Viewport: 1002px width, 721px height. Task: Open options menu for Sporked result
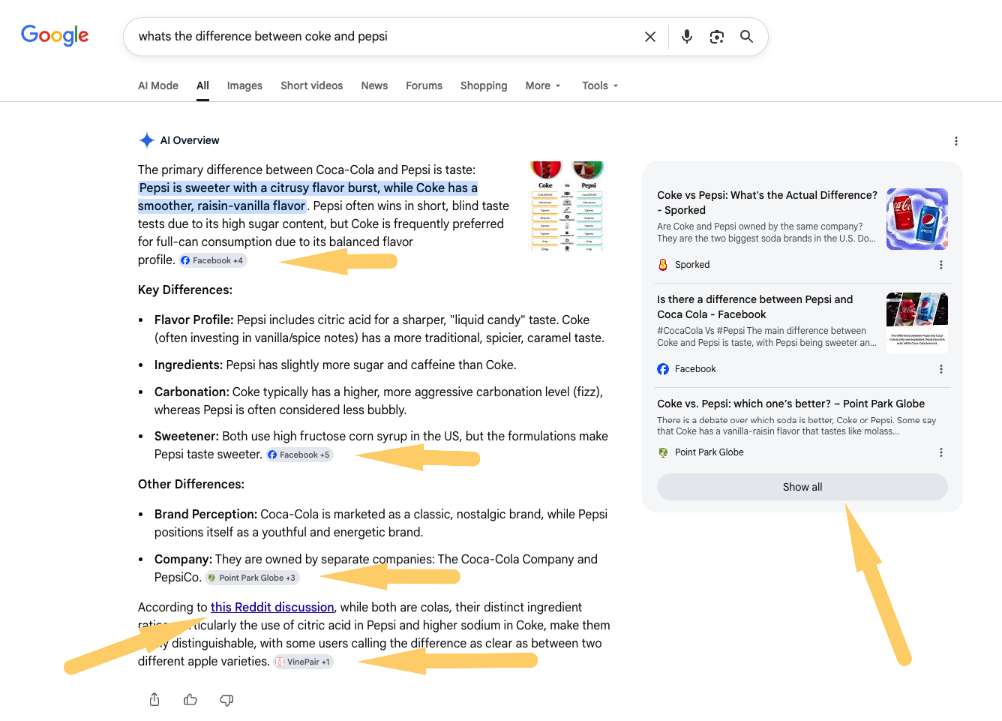(x=941, y=265)
